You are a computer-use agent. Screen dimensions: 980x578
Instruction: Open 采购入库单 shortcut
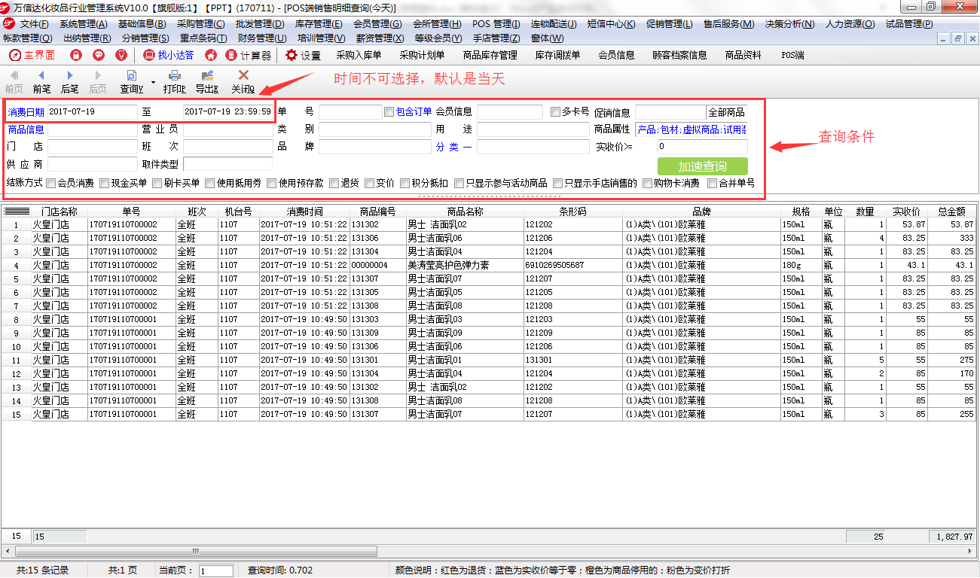pyautogui.click(x=359, y=55)
